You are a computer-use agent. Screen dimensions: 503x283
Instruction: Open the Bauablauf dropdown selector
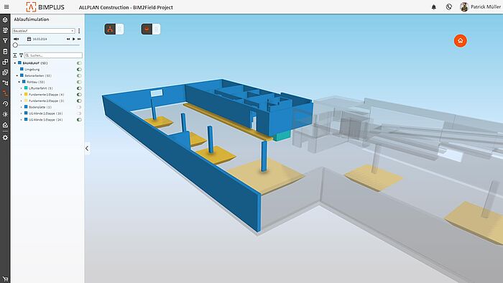44,31
